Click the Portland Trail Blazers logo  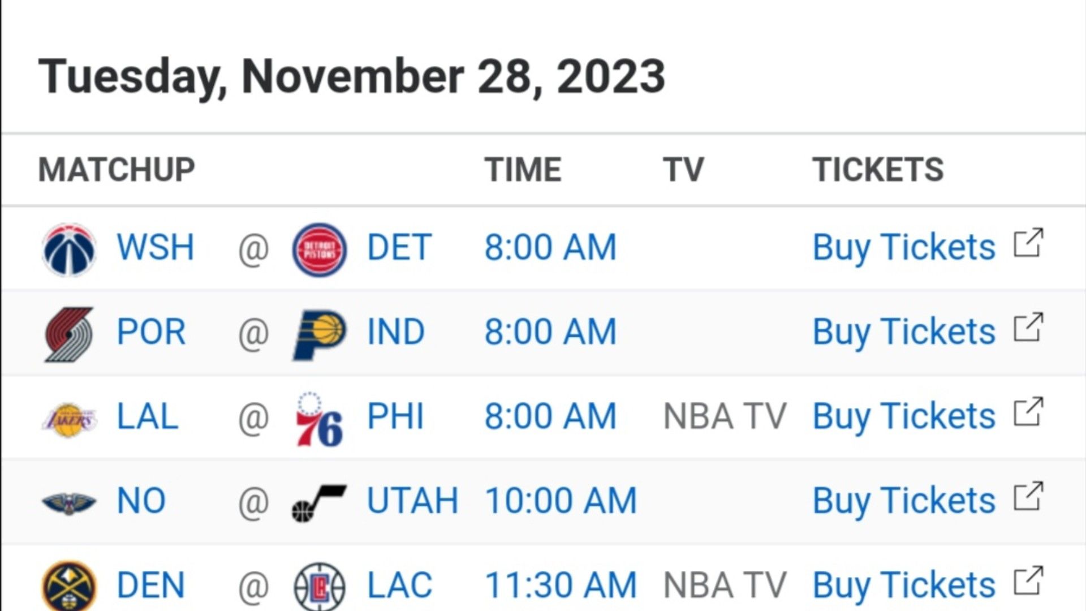(69, 334)
